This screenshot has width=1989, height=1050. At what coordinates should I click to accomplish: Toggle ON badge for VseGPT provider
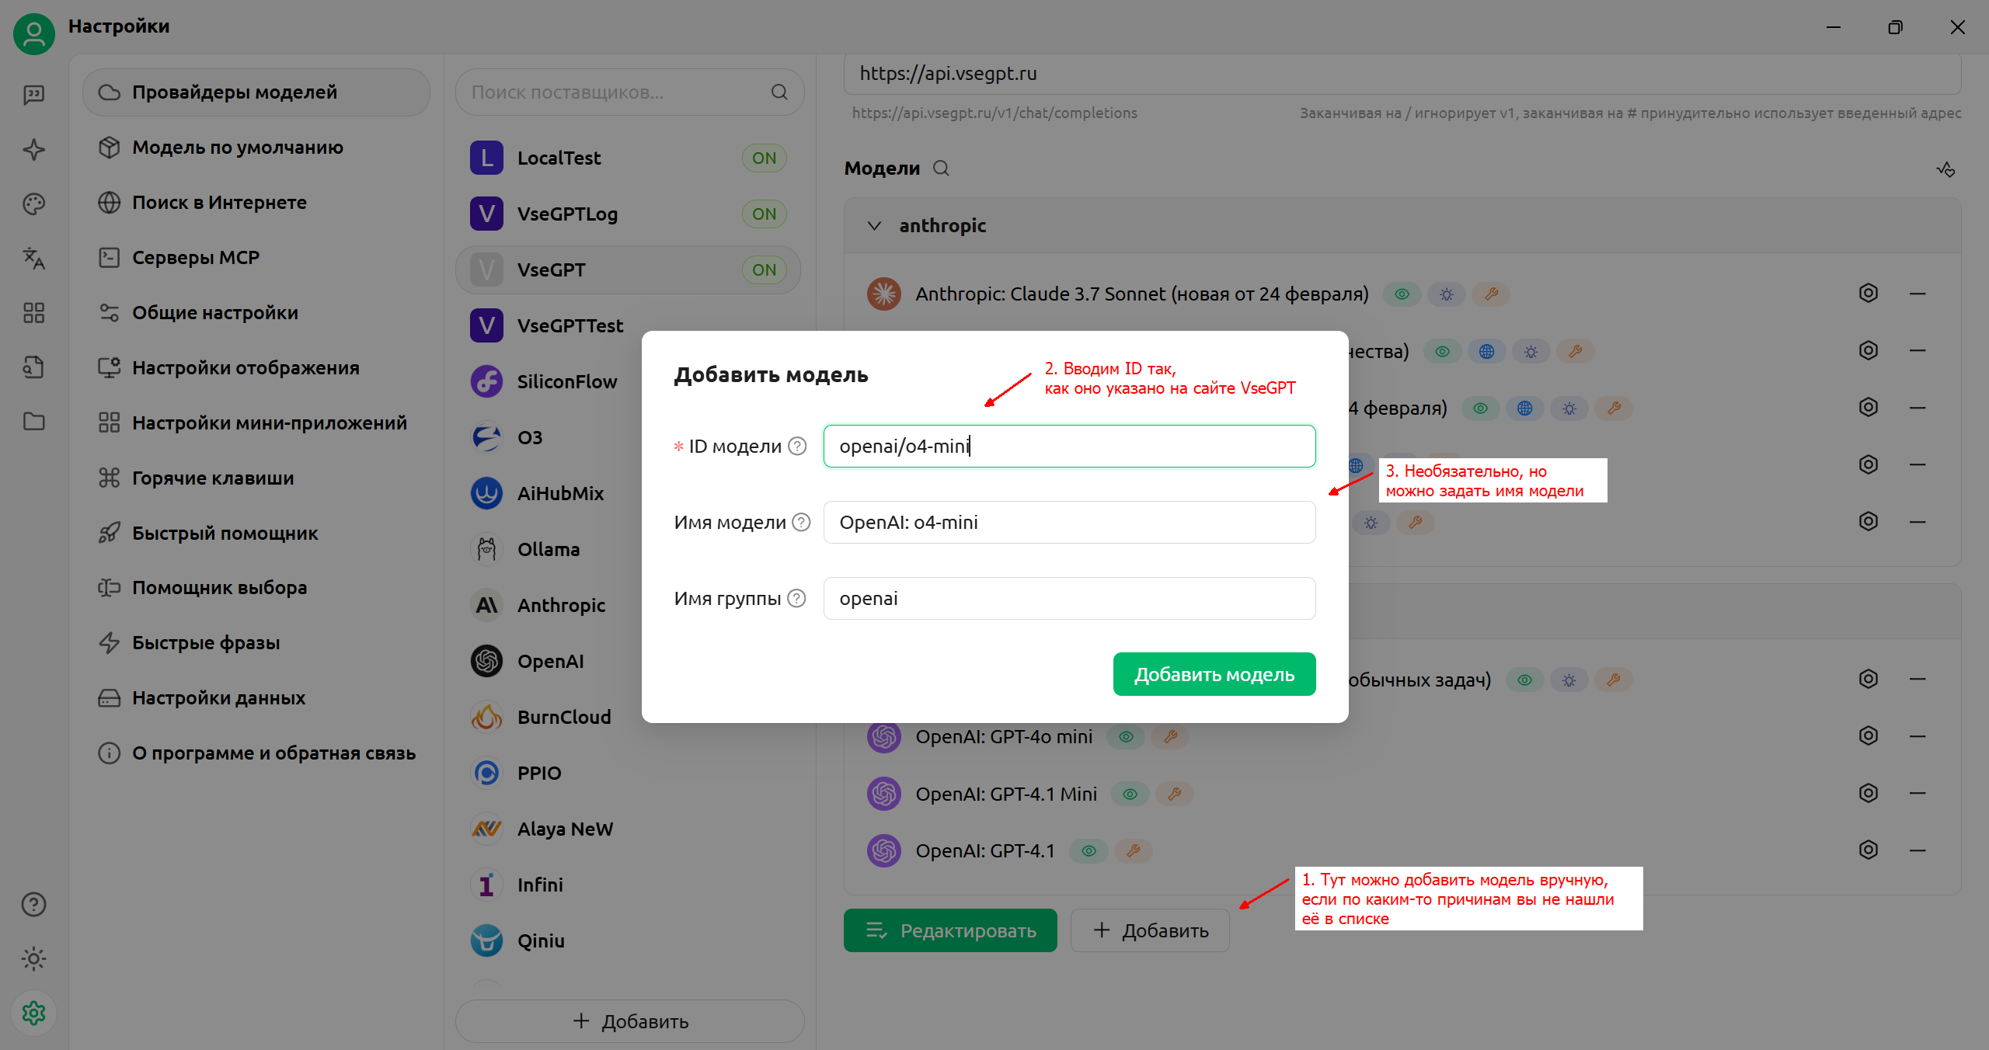[x=764, y=269]
